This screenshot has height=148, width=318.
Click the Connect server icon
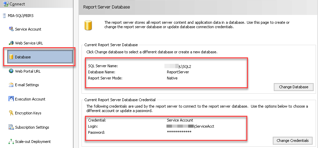point(5,4)
